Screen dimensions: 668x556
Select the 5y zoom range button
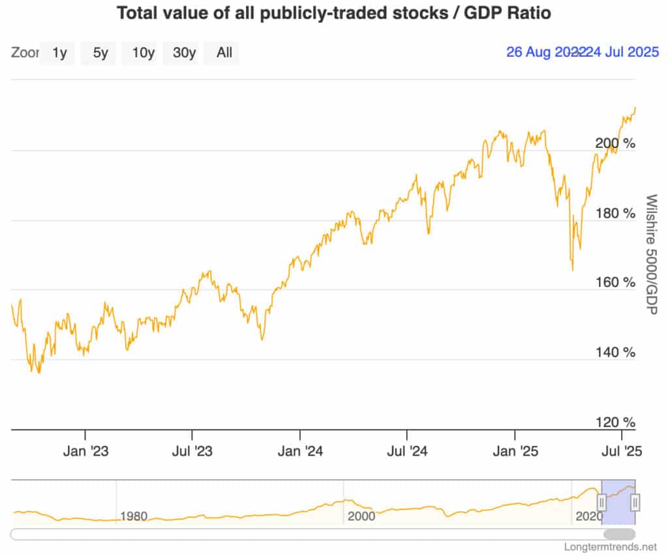click(100, 53)
